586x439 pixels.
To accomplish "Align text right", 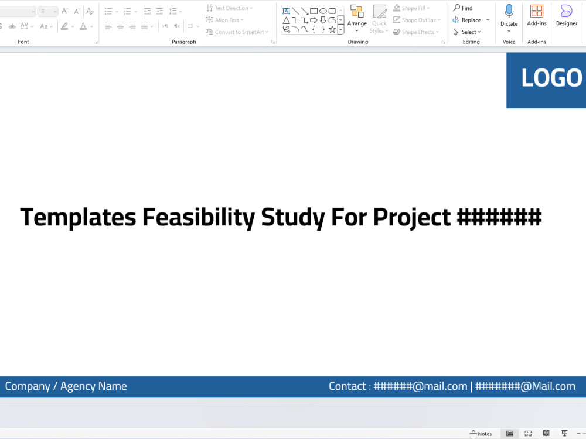I will click(x=132, y=26).
